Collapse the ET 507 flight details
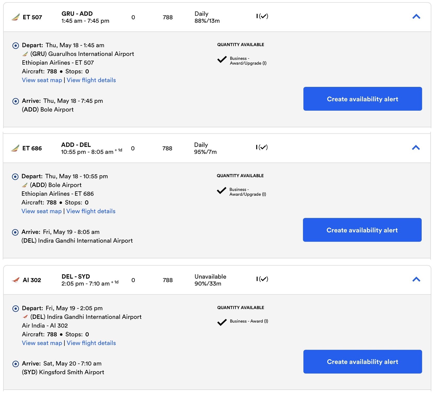The image size is (435, 393). click(x=416, y=17)
